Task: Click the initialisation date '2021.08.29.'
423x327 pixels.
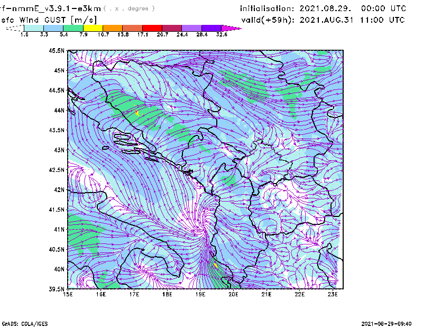Action: (325, 8)
